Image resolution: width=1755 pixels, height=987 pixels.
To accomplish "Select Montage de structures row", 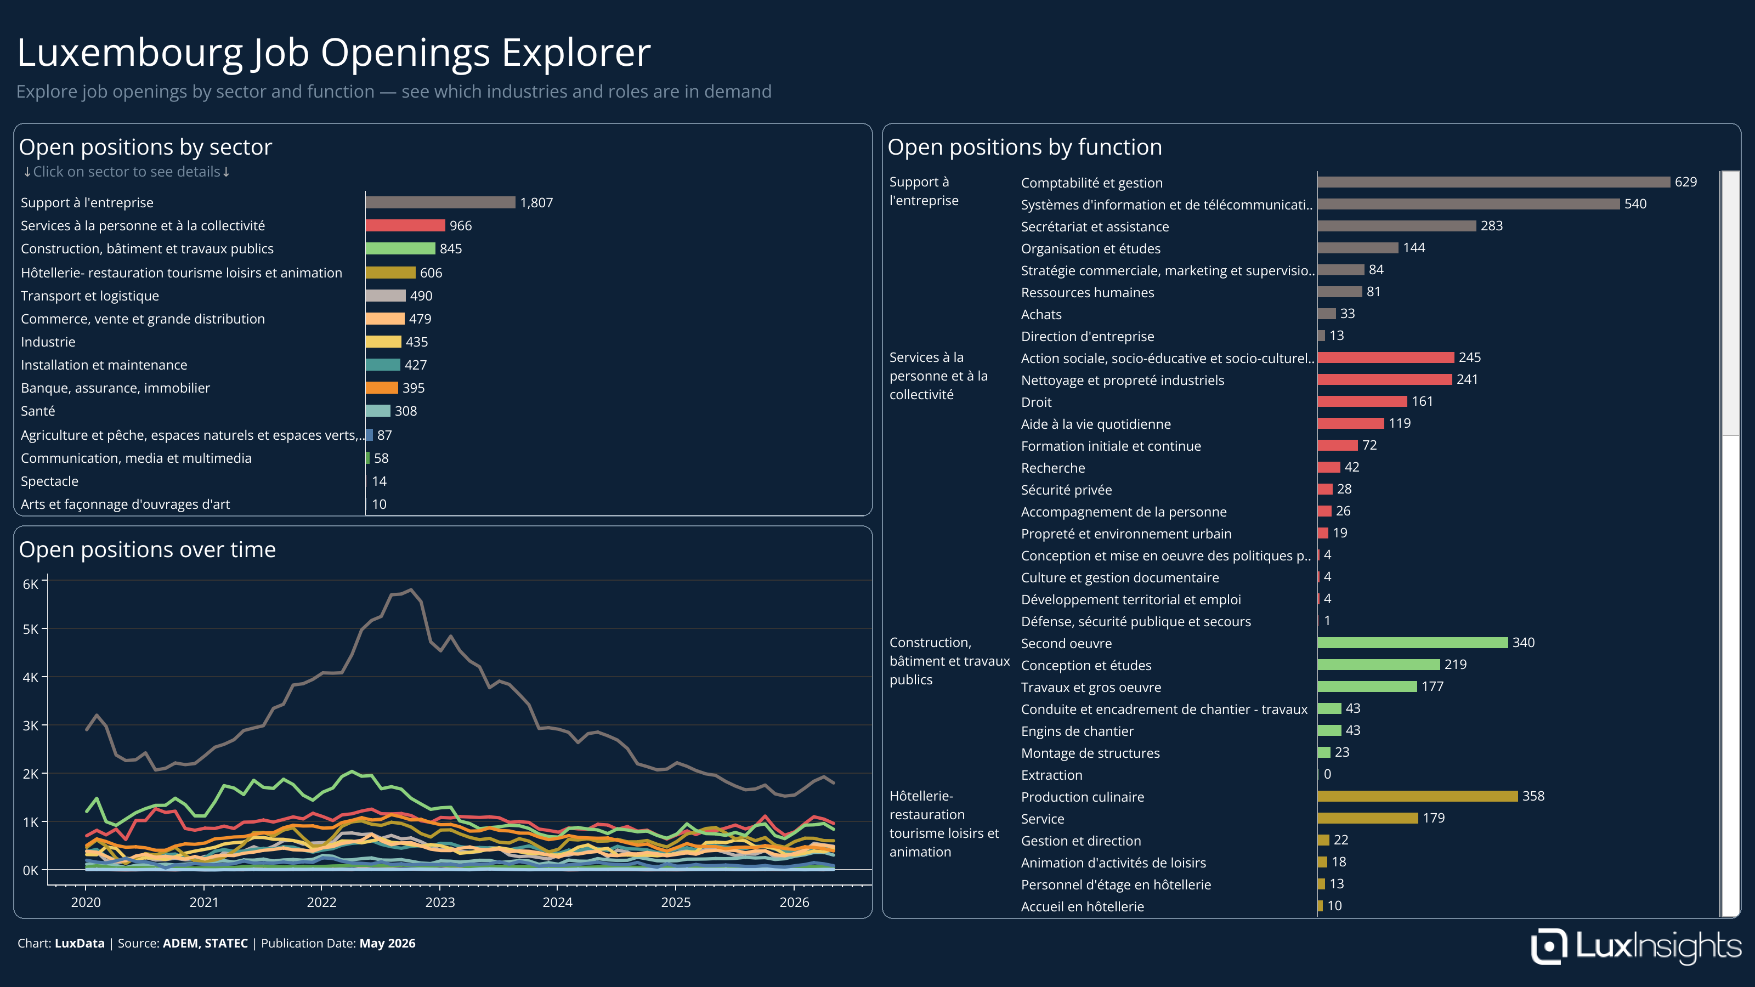I will click(x=1185, y=753).
